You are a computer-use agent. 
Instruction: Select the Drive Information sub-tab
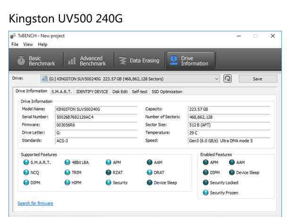coord(32,91)
